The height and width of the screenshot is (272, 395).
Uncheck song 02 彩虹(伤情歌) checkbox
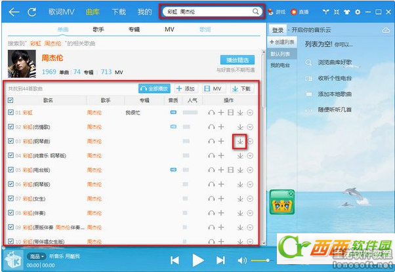10,126
